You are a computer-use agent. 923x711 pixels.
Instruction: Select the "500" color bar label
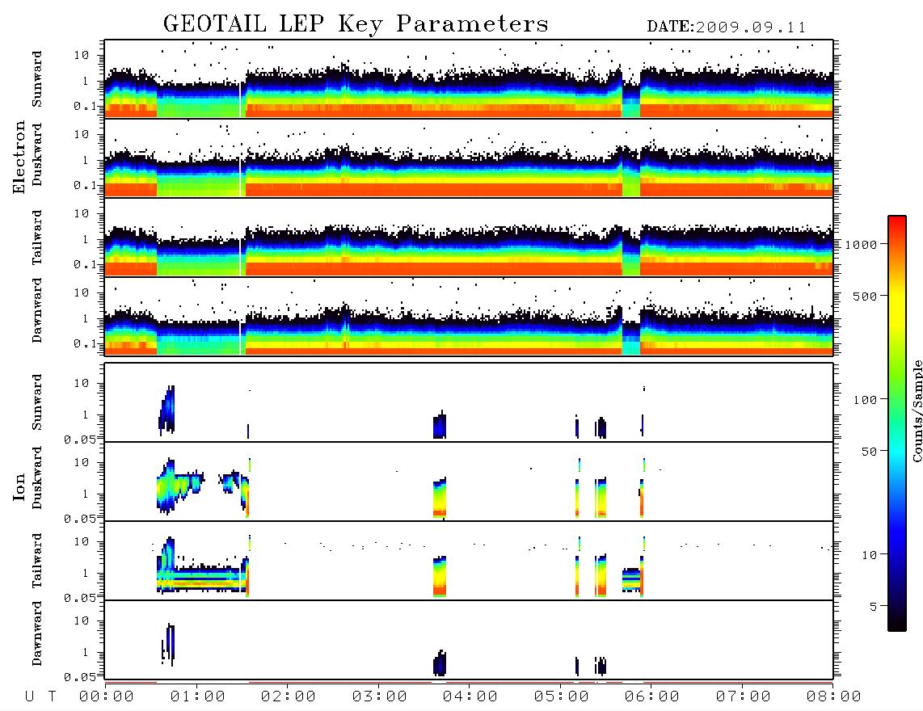(x=865, y=296)
